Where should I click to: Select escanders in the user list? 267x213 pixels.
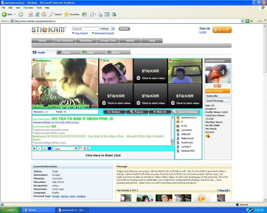(187, 130)
